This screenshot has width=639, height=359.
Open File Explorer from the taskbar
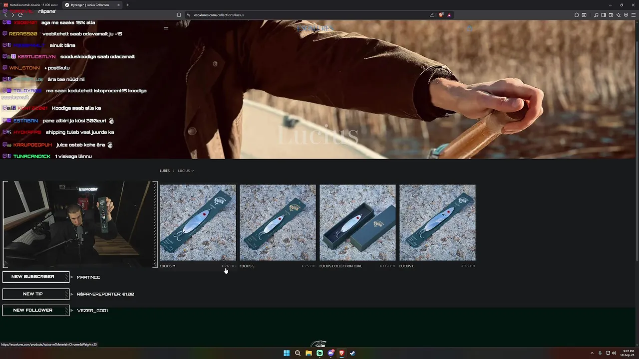tap(309, 353)
